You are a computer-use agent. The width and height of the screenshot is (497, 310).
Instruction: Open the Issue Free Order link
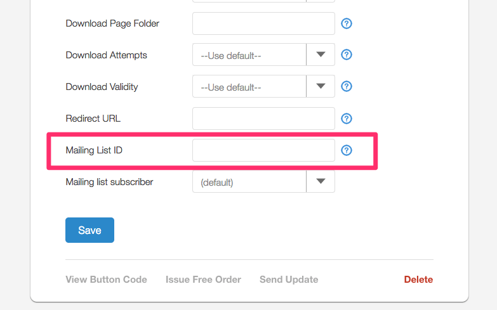pos(203,280)
